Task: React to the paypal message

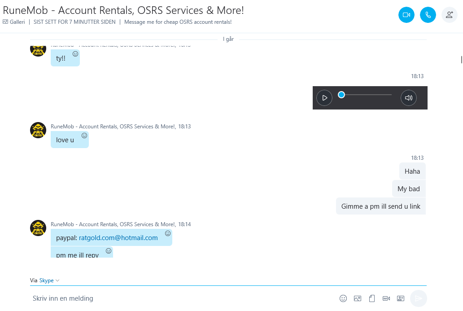Action: 168,233
